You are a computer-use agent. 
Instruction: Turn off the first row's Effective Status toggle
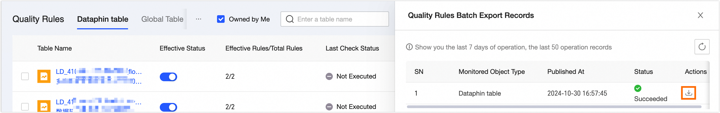[x=168, y=77]
